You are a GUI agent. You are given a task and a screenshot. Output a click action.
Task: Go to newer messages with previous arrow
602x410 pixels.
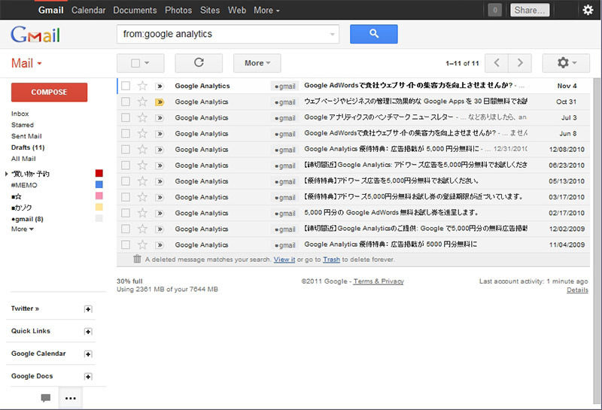click(497, 63)
